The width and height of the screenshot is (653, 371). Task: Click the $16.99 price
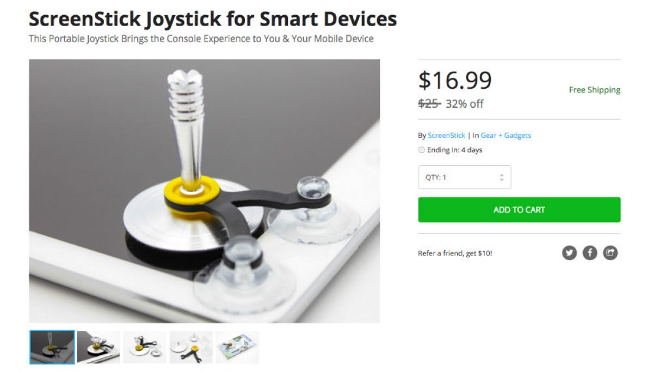(455, 81)
